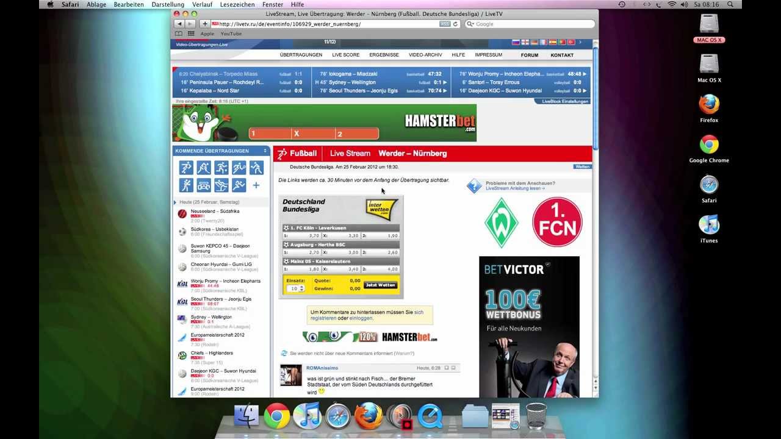Open the Ablage menu

[96, 4]
